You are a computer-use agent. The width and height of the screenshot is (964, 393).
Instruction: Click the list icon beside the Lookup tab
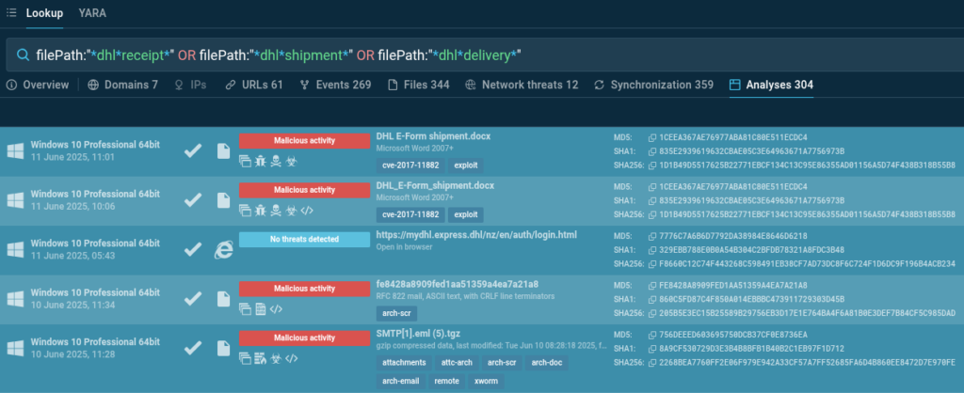pos(10,12)
